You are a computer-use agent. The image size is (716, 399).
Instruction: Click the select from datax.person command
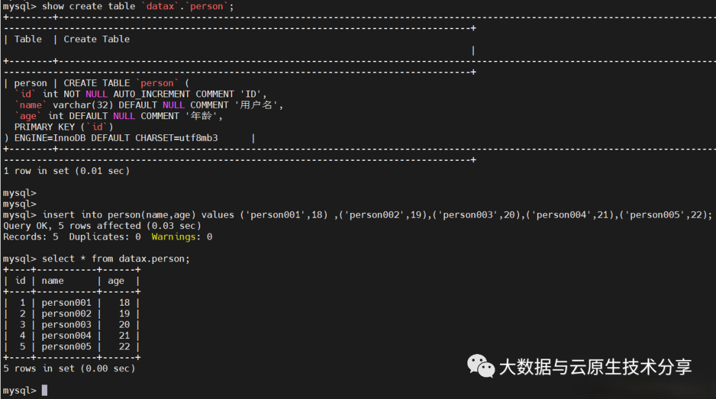click(x=116, y=259)
